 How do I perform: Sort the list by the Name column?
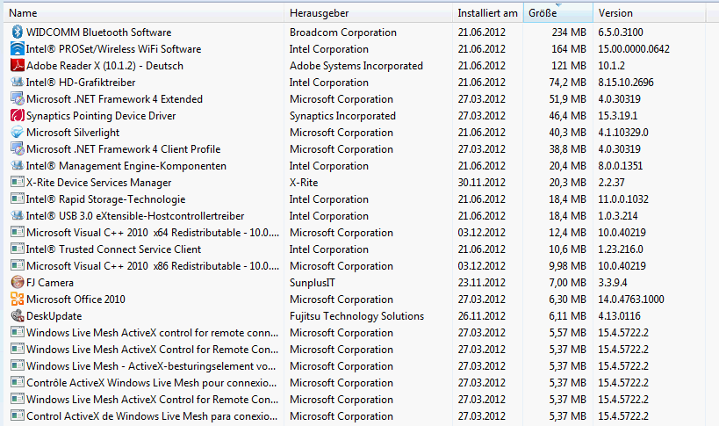[23, 13]
